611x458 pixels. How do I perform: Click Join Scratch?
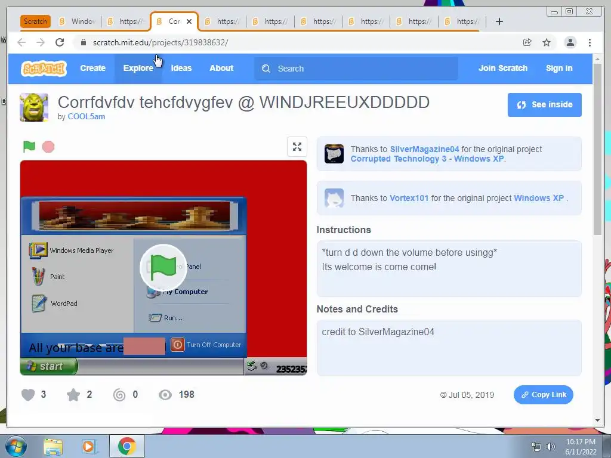click(502, 68)
